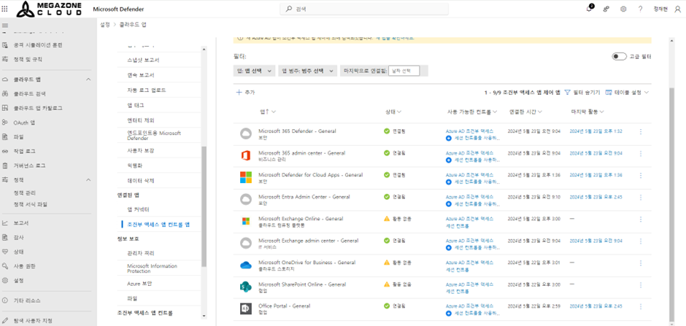Select 조건부 액세스 앱 컨트롤 앱 item
This screenshot has width=686, height=326.
click(158, 224)
